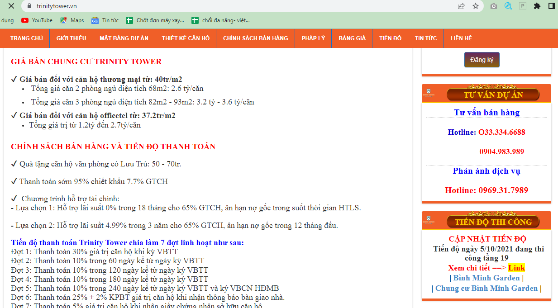Click the camera screenshot extension icon

(x=494, y=6)
